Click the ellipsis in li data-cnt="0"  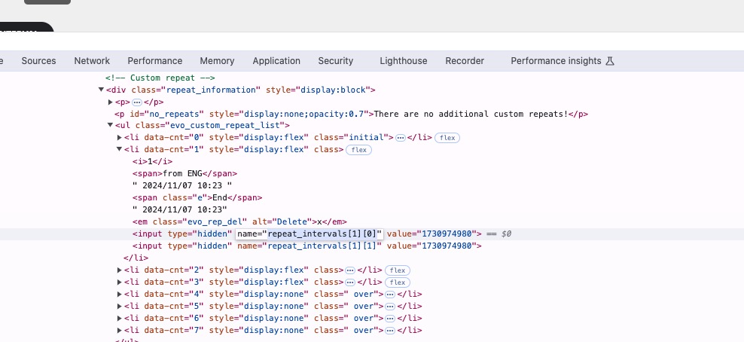[400, 138]
